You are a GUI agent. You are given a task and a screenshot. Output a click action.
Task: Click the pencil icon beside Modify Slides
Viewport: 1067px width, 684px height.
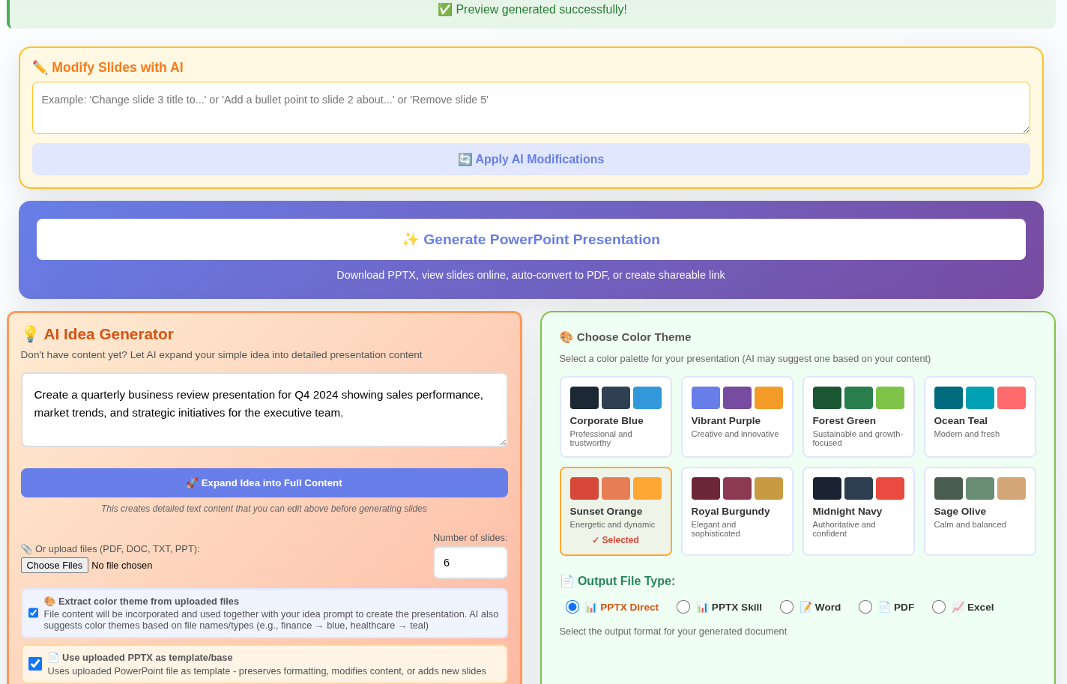pos(40,67)
